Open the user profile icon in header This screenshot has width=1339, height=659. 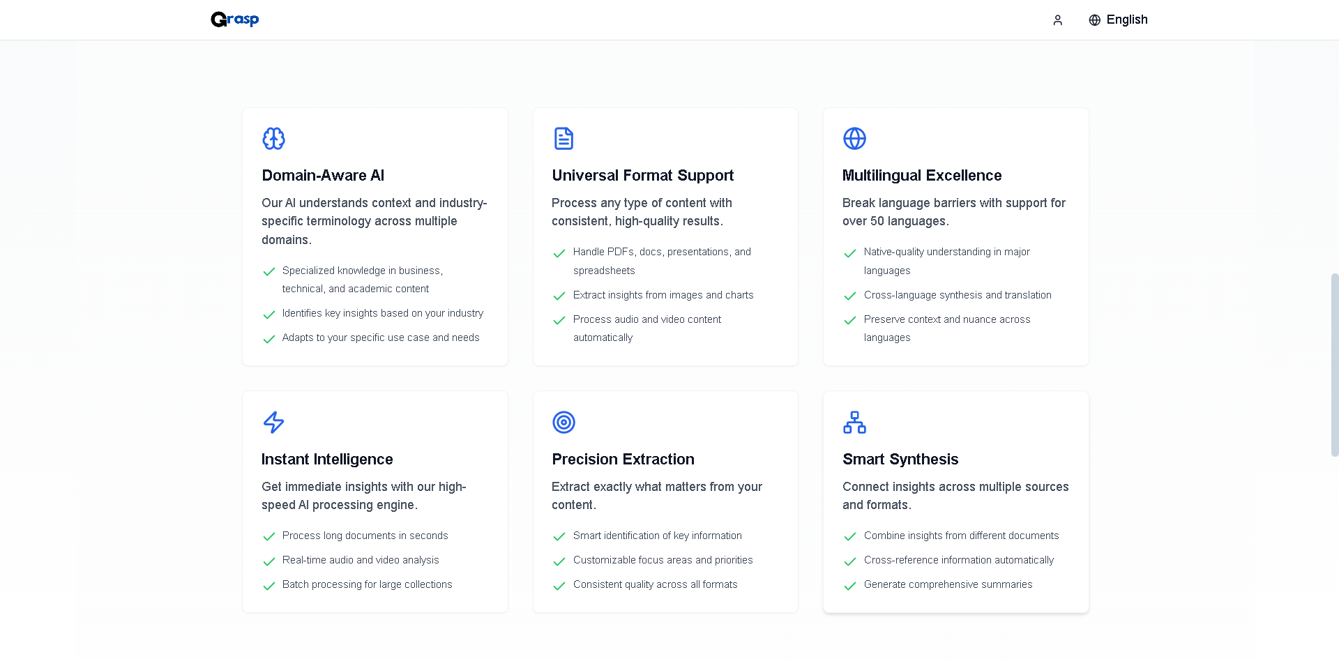(x=1057, y=20)
